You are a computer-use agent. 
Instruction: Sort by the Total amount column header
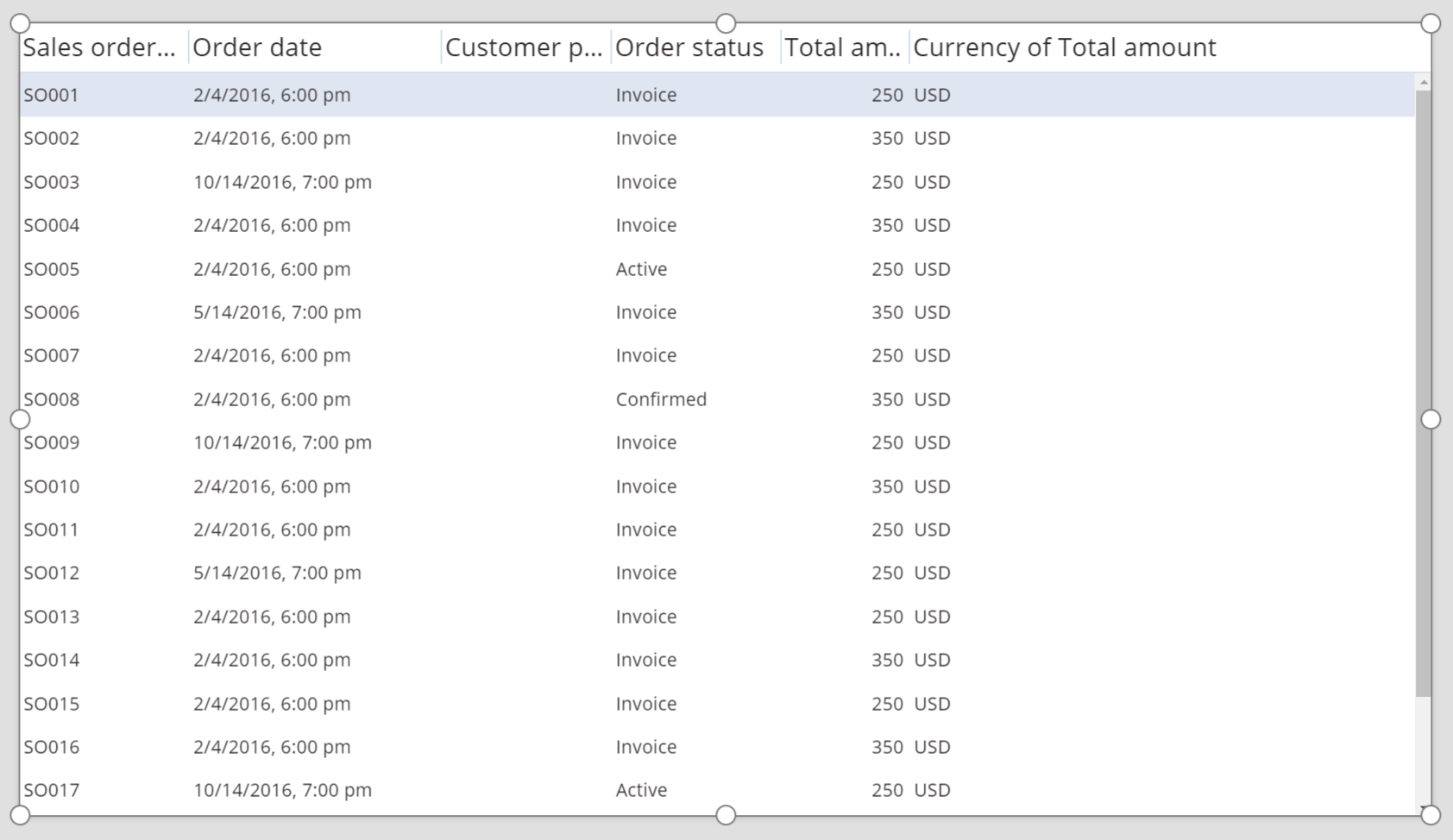(x=843, y=47)
